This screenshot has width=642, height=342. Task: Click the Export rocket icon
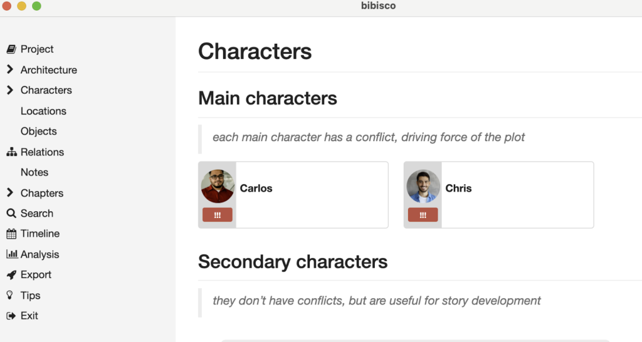point(11,275)
